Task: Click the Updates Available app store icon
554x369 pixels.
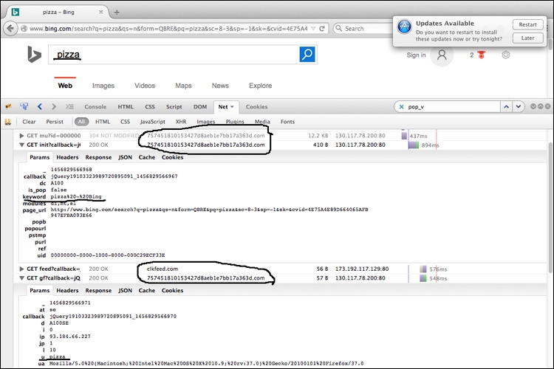Action: pos(404,27)
